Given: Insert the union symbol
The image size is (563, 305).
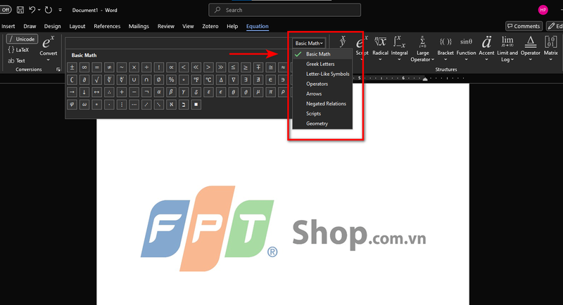Looking at the screenshot, I should coord(134,79).
